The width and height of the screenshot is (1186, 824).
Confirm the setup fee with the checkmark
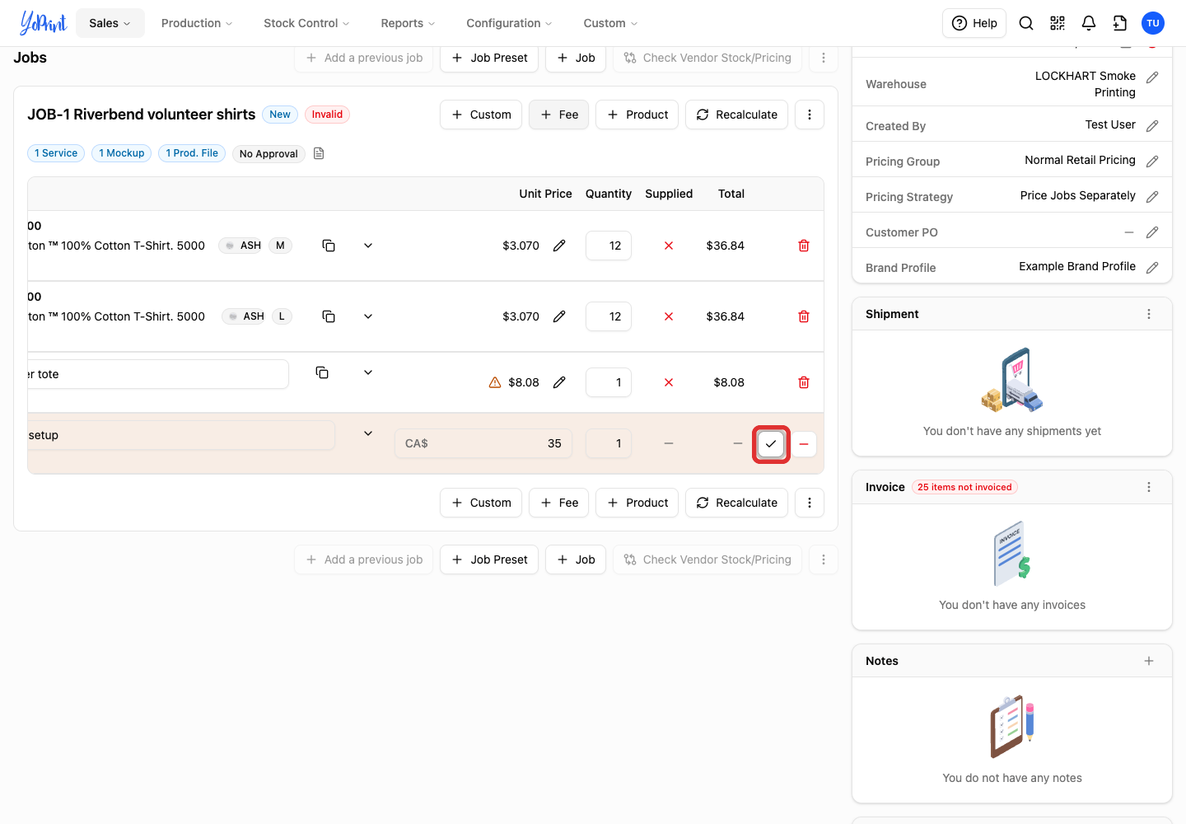771,444
